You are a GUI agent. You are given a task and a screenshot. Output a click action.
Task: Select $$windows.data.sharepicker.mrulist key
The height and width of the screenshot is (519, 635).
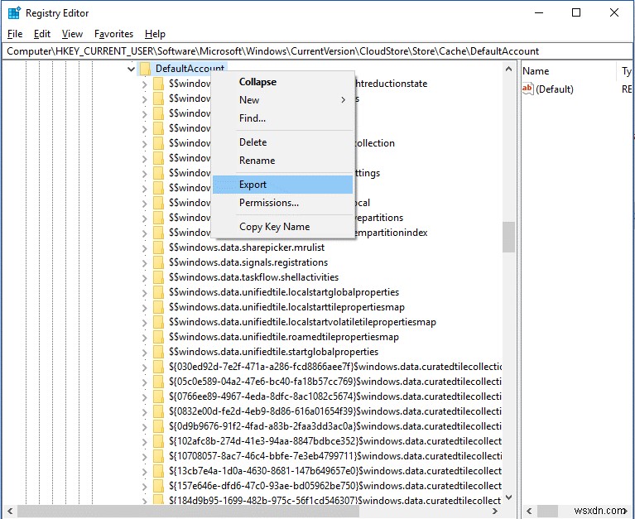247,247
